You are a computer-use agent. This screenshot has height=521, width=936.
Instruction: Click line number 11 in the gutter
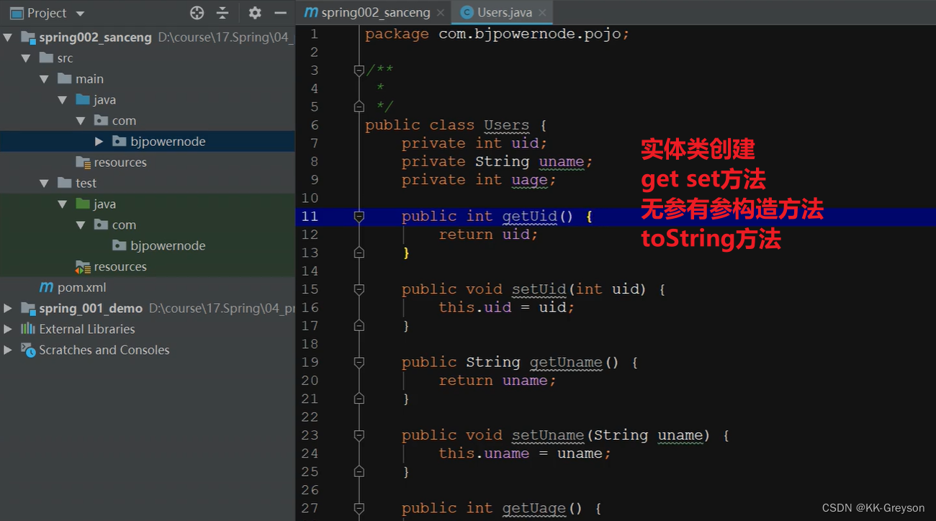(310, 217)
